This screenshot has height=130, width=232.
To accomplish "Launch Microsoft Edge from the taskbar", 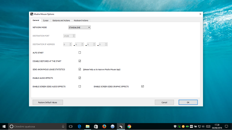I will tap(79, 126).
